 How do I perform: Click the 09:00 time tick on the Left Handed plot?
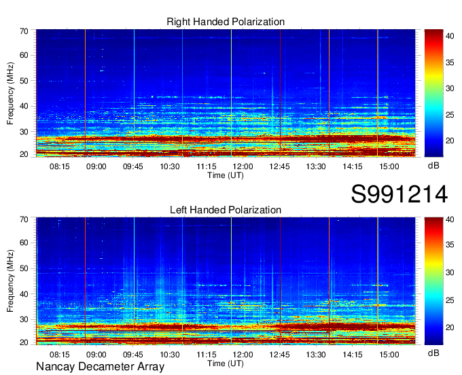[96, 355]
